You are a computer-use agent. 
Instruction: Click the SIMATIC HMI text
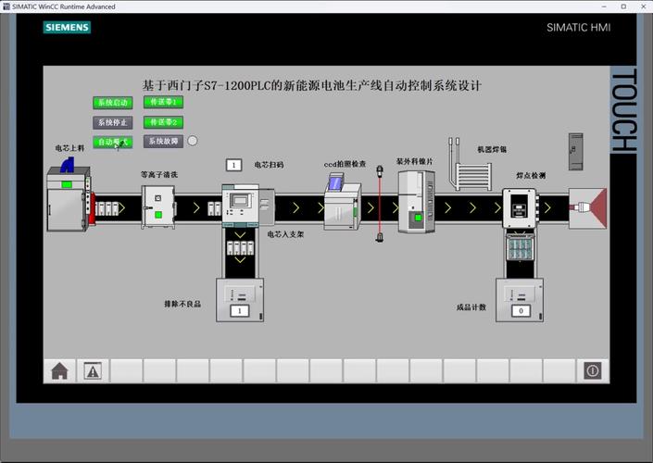579,28
